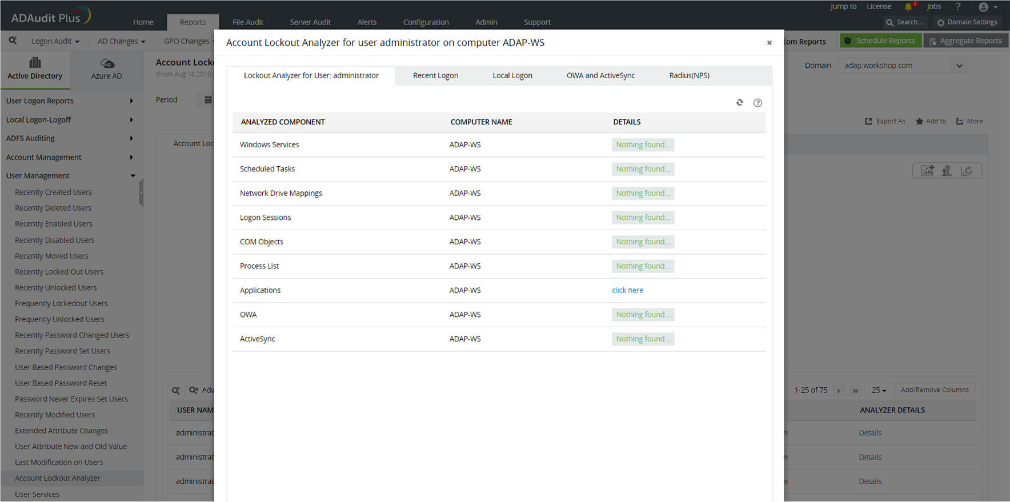Screen dimensions: 1010x502
Task: Open the Admin menu tab
Action: coord(486,22)
